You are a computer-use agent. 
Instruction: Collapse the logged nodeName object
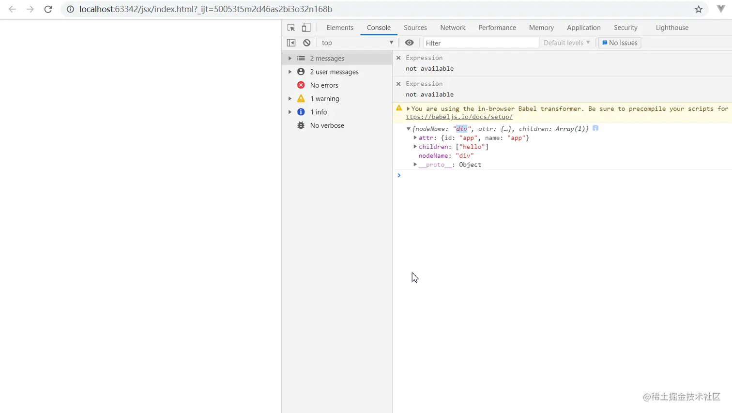click(x=409, y=129)
